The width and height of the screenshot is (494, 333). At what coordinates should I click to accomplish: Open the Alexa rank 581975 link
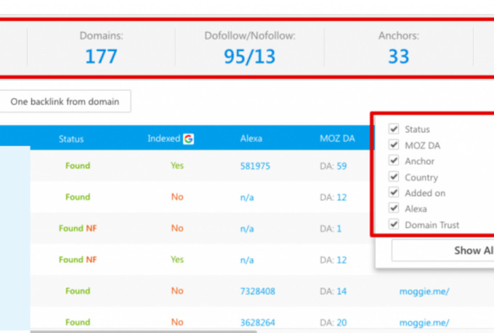tap(255, 166)
